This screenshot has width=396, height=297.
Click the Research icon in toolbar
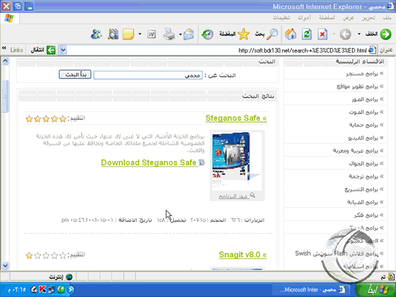tap(113, 34)
